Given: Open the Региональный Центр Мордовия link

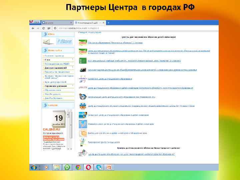Looking at the screenshot, I should [x=122, y=97].
